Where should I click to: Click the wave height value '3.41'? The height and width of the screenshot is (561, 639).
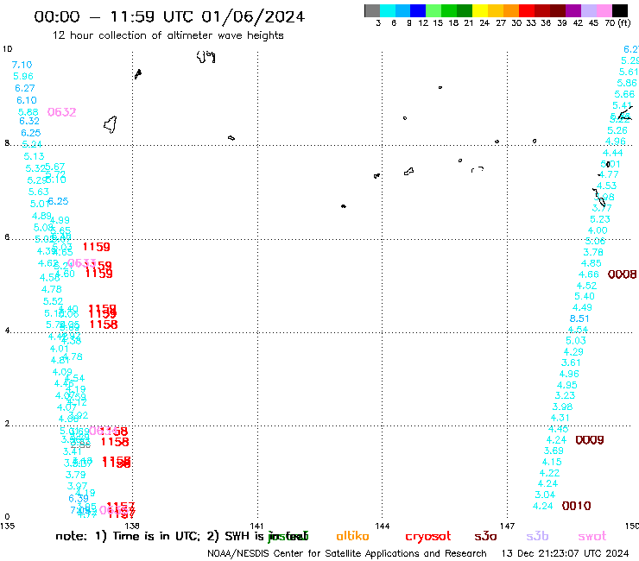73,451
